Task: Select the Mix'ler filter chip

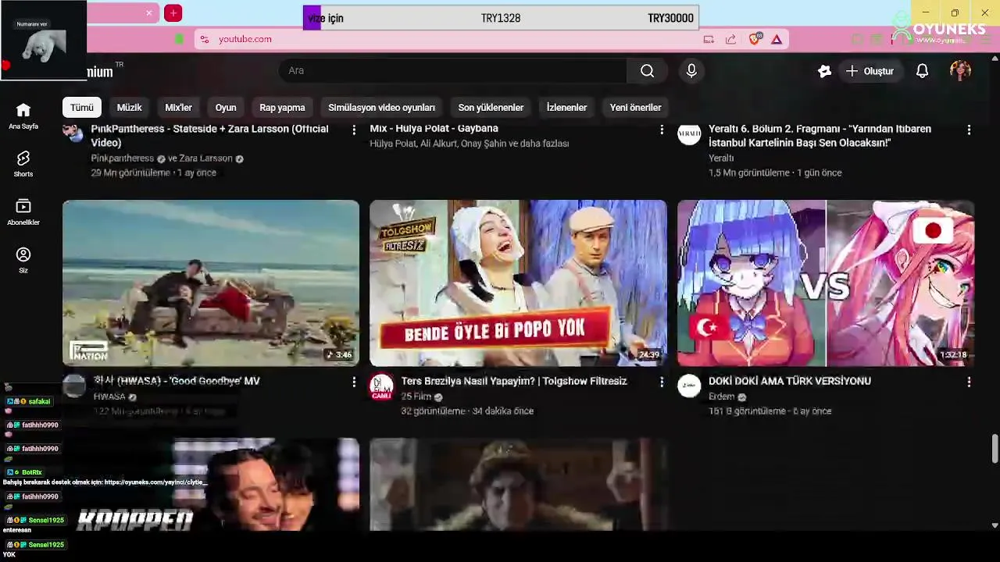Action: point(178,108)
